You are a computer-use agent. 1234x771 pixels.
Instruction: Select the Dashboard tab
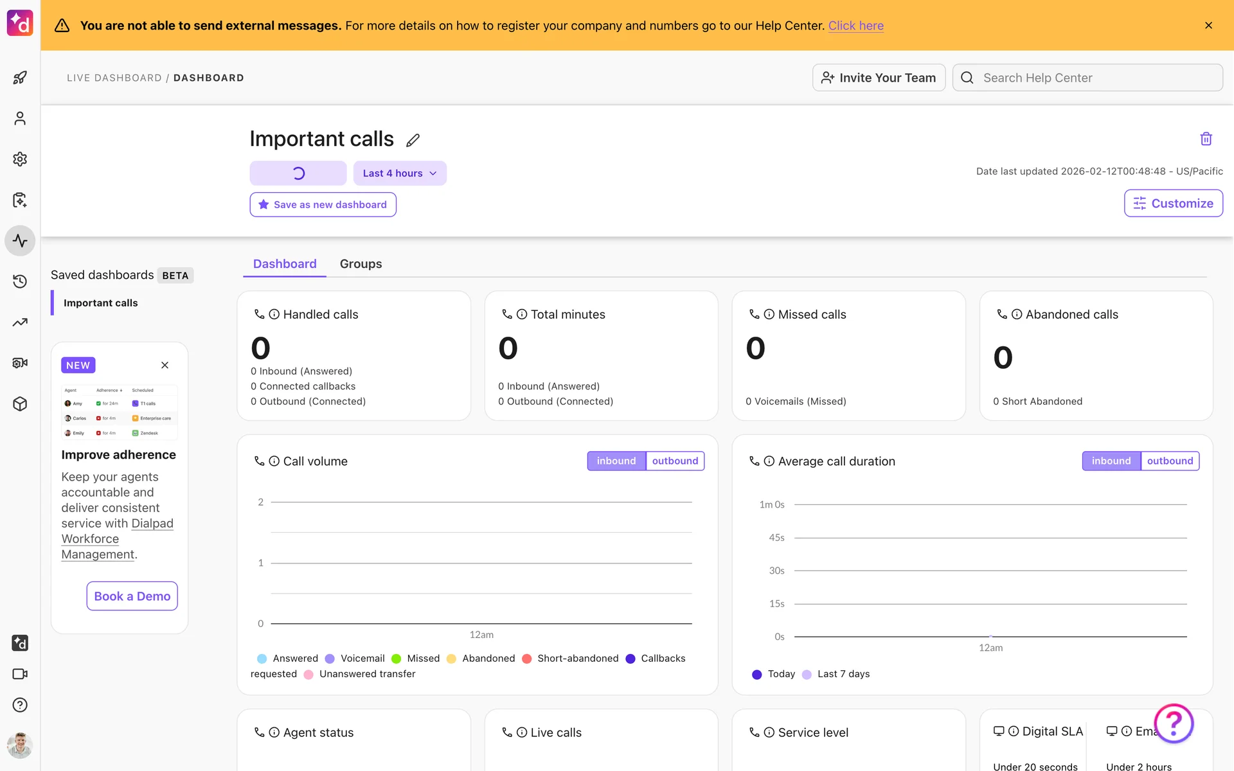pos(285,264)
